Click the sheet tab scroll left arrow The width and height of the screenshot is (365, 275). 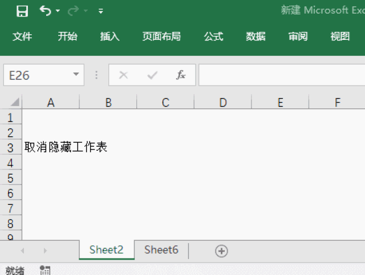point(23,250)
